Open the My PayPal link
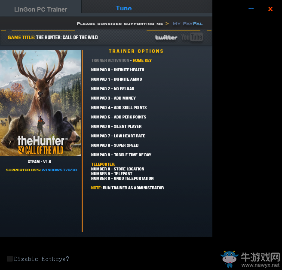The width and height of the screenshot is (282, 270). point(187,24)
